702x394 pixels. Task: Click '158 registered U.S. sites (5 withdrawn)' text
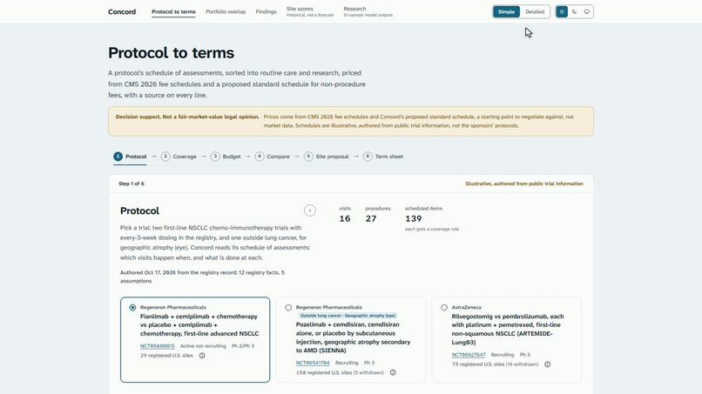click(340, 372)
